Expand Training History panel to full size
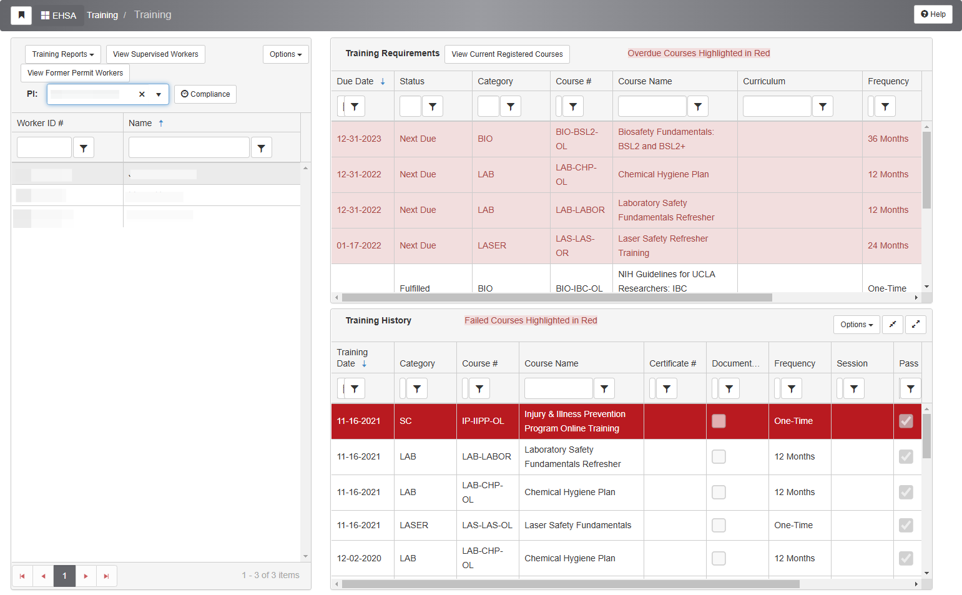The height and width of the screenshot is (595, 962). point(916,325)
